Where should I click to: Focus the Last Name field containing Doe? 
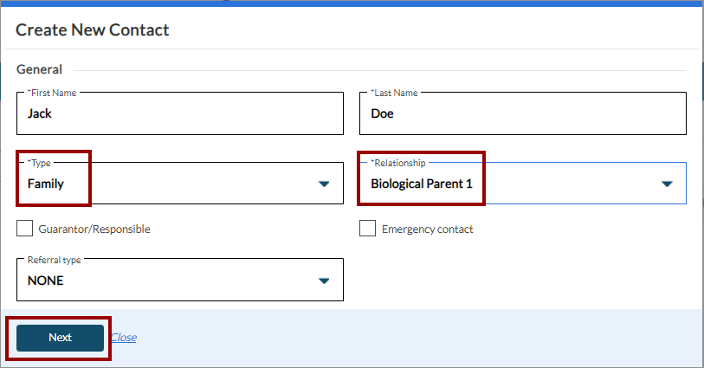coord(522,113)
